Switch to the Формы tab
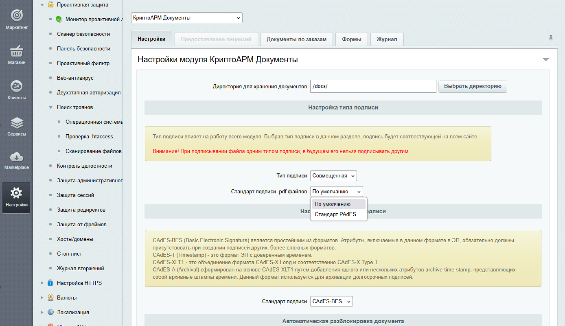The height and width of the screenshot is (326, 565). pyautogui.click(x=351, y=39)
